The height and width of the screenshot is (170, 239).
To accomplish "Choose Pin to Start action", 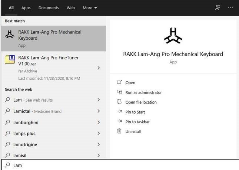I will coord(135,112).
